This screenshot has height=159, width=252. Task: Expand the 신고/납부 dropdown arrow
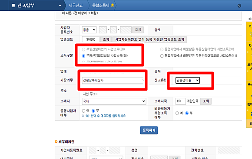60,6
